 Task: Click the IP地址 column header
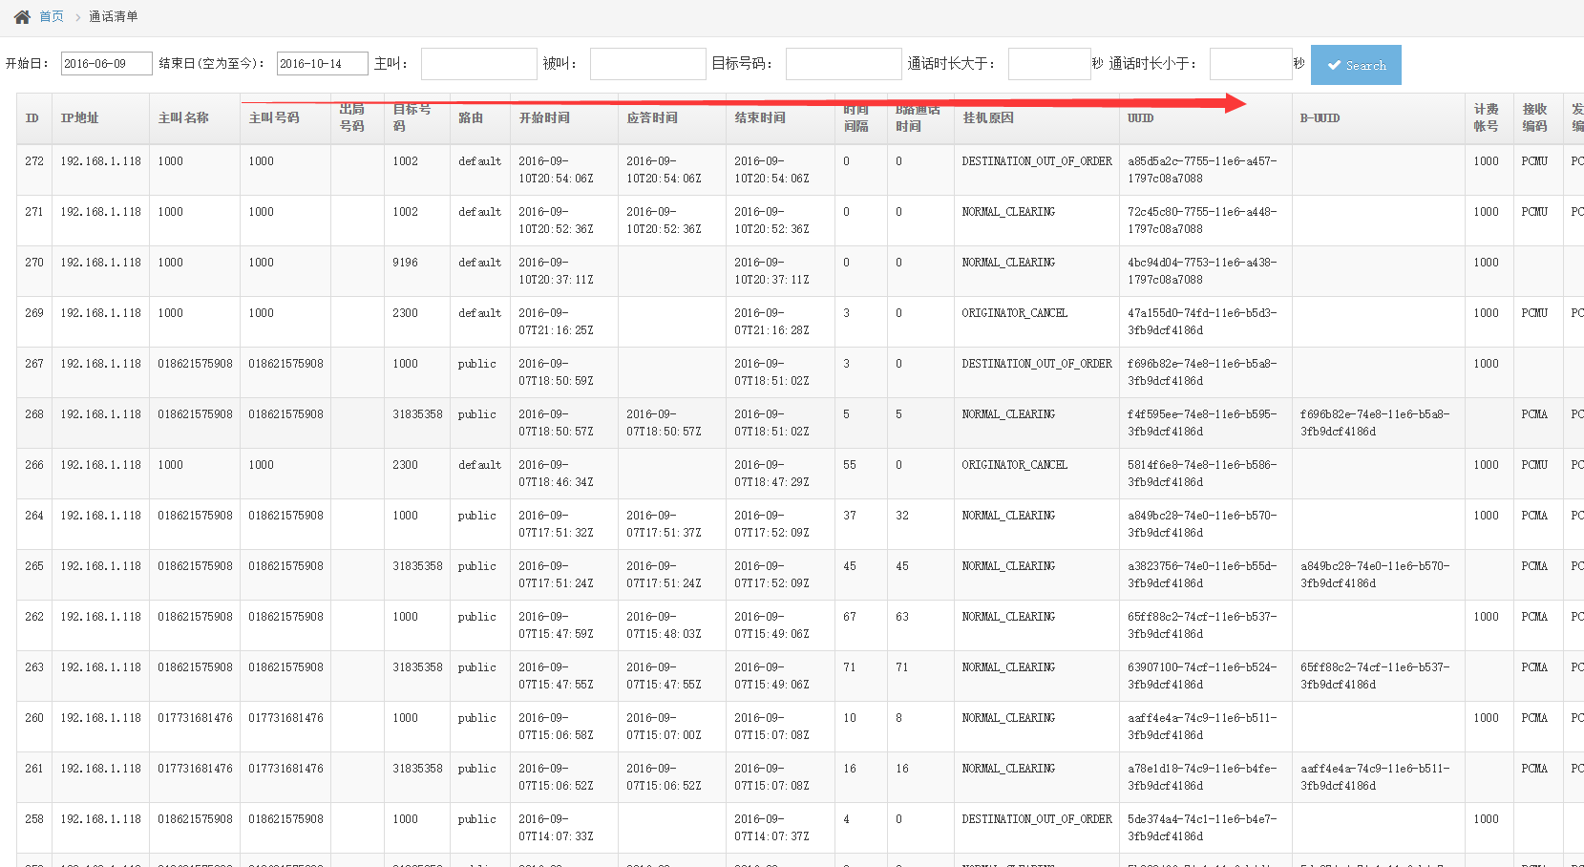pos(80,118)
